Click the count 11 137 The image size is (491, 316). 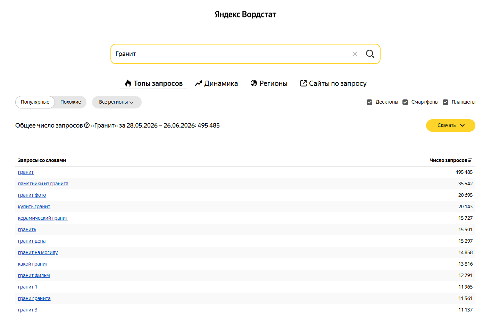tap(465, 310)
